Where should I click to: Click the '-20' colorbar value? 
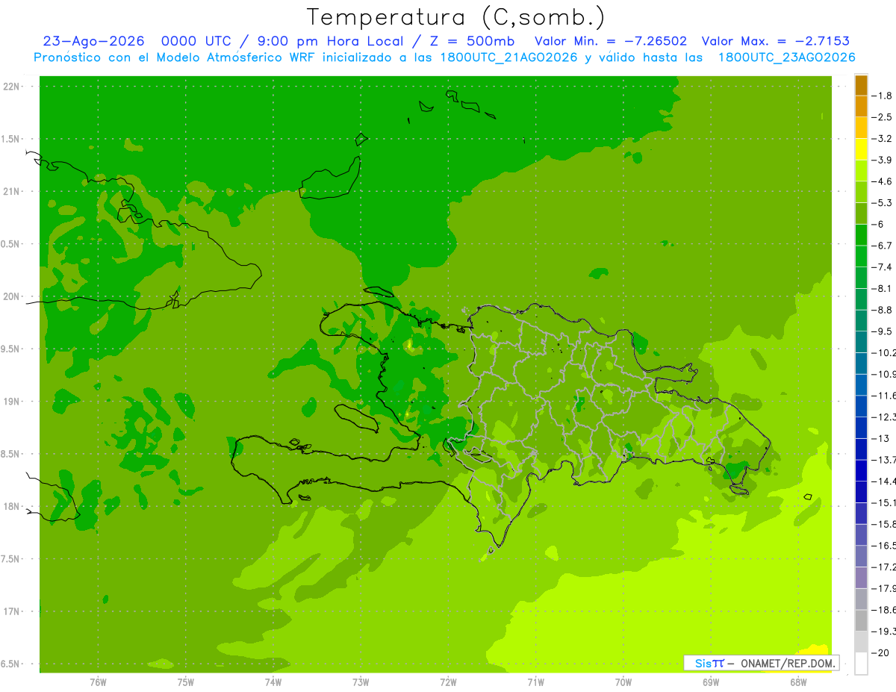(880, 653)
